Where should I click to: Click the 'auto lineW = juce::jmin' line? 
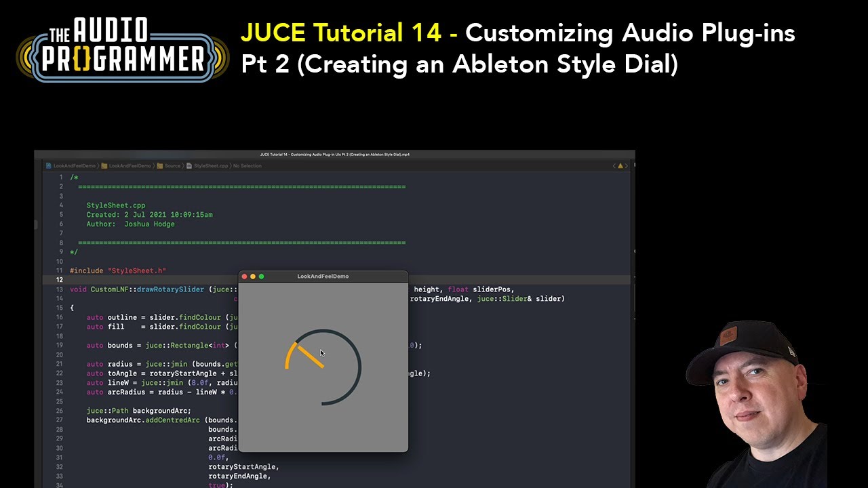pyautogui.click(x=162, y=383)
